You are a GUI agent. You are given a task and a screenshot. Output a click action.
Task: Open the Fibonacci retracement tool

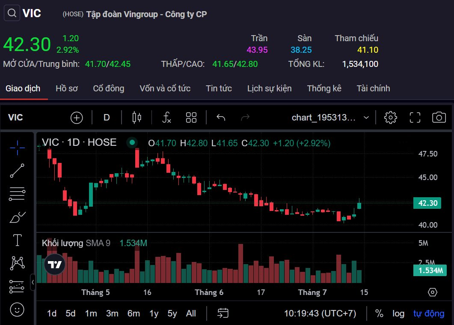[x=17, y=194]
